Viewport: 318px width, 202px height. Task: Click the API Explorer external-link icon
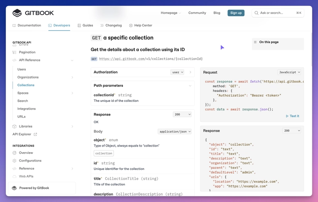pos(35,134)
